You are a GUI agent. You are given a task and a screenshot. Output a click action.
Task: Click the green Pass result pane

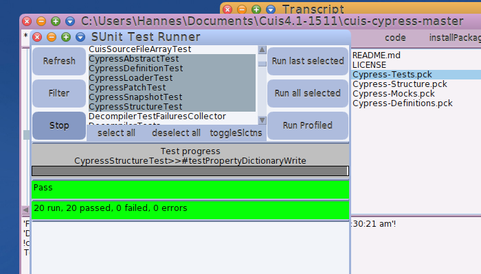coord(190,188)
